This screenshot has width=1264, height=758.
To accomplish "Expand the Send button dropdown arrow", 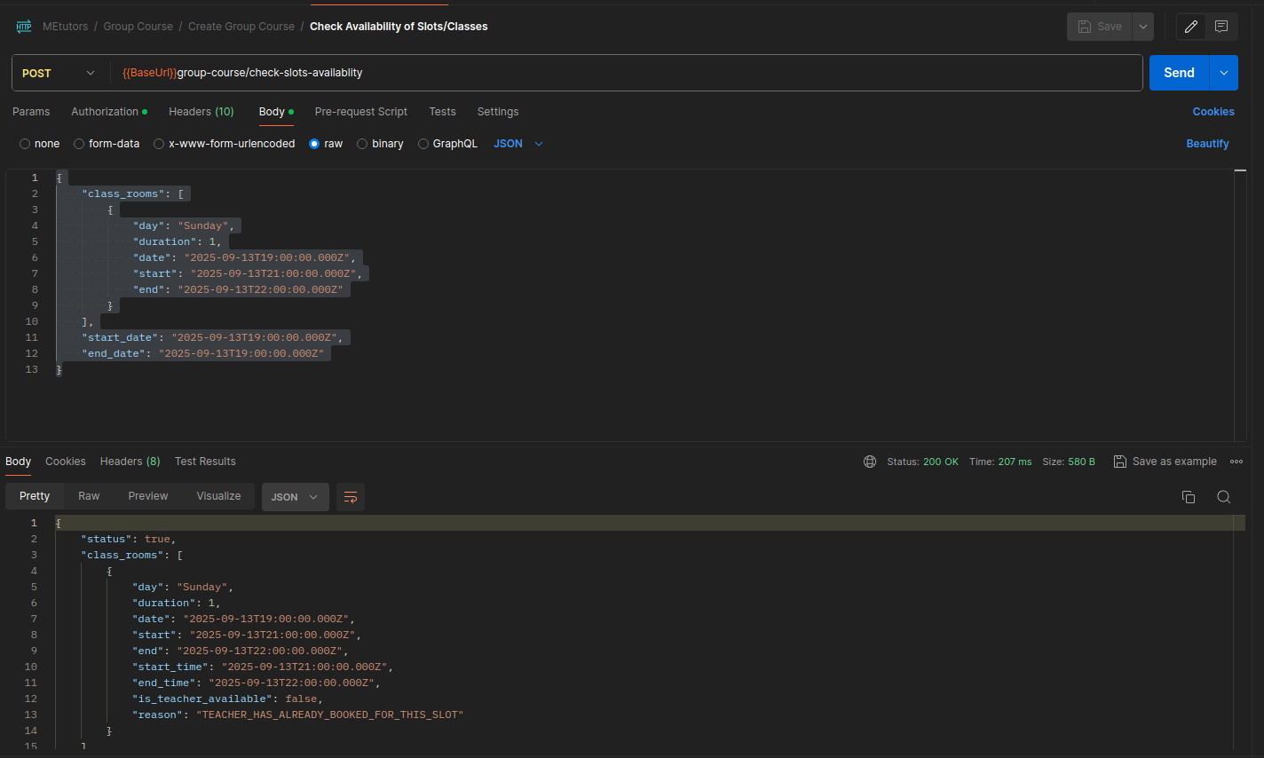I will pos(1224,73).
